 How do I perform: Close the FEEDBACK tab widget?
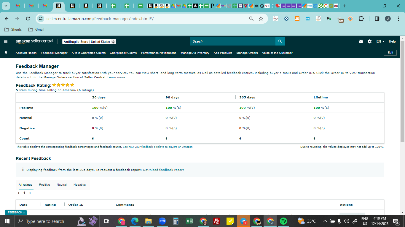pyautogui.click(x=24, y=213)
